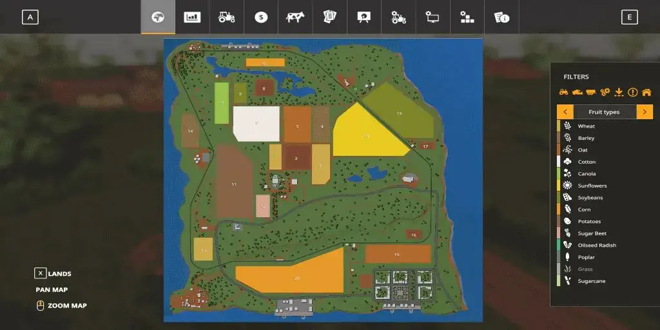This screenshot has height=330, width=660.
Task: Toggle the vehicles tractor map filter
Action: [563, 92]
